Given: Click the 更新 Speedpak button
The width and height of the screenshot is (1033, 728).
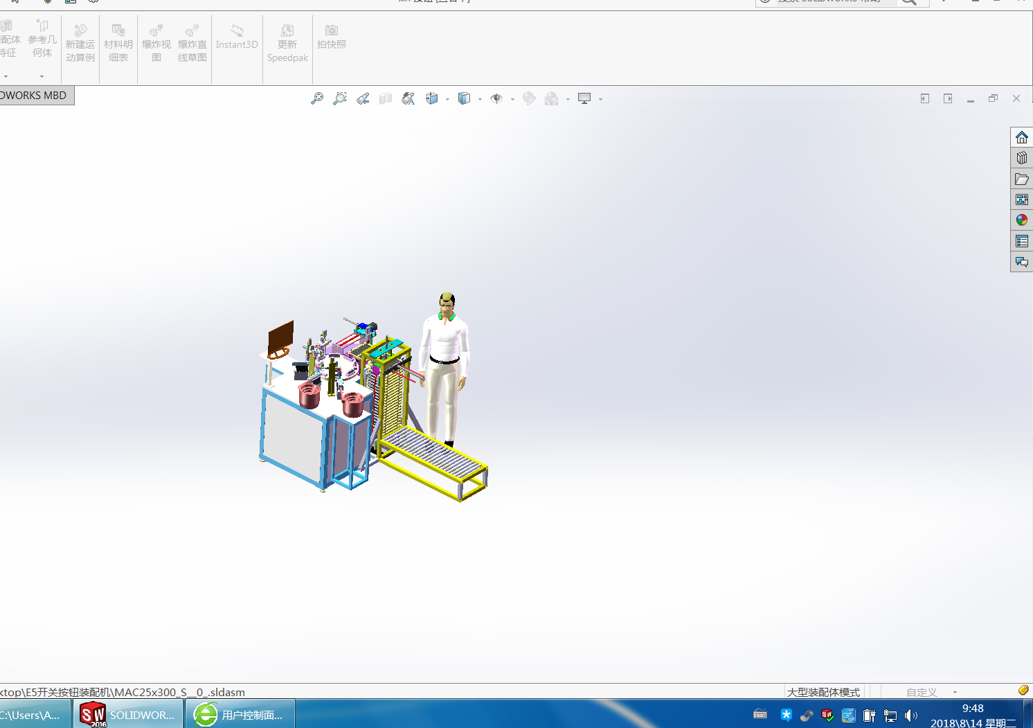Looking at the screenshot, I should (287, 43).
